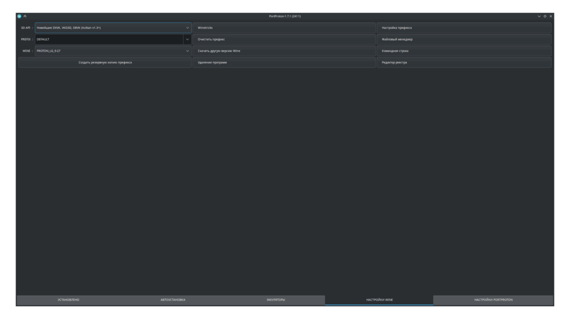Click Скачать другую версию Wine
Viewport: 570px width, 325px height.
(284, 51)
